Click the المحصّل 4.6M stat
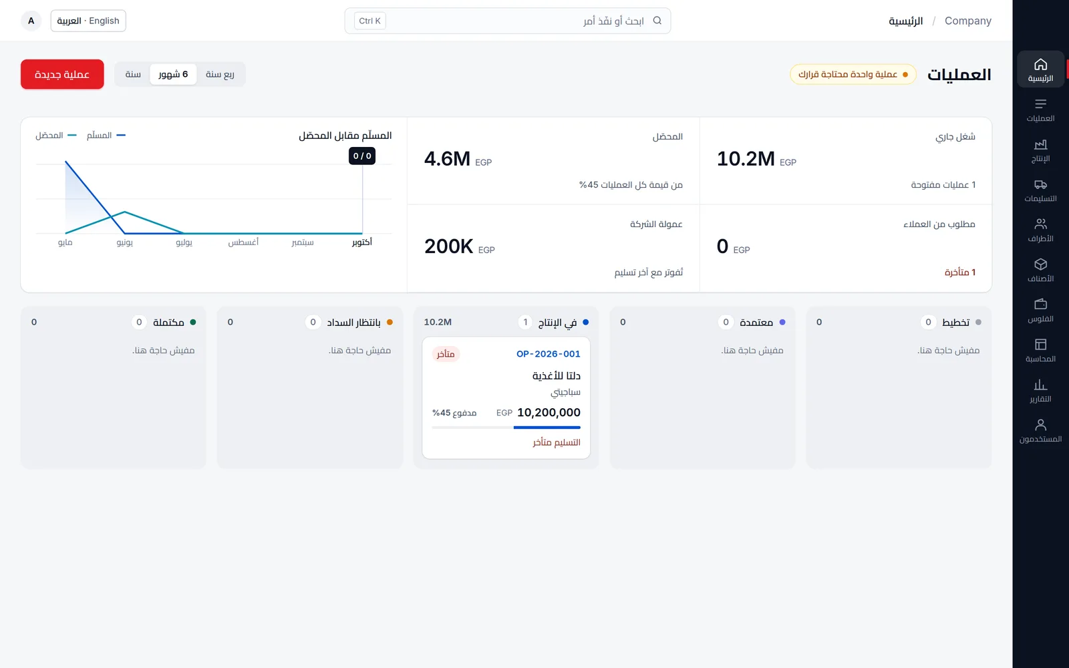Screen dimensions: 1069x668 pyautogui.click(x=553, y=161)
